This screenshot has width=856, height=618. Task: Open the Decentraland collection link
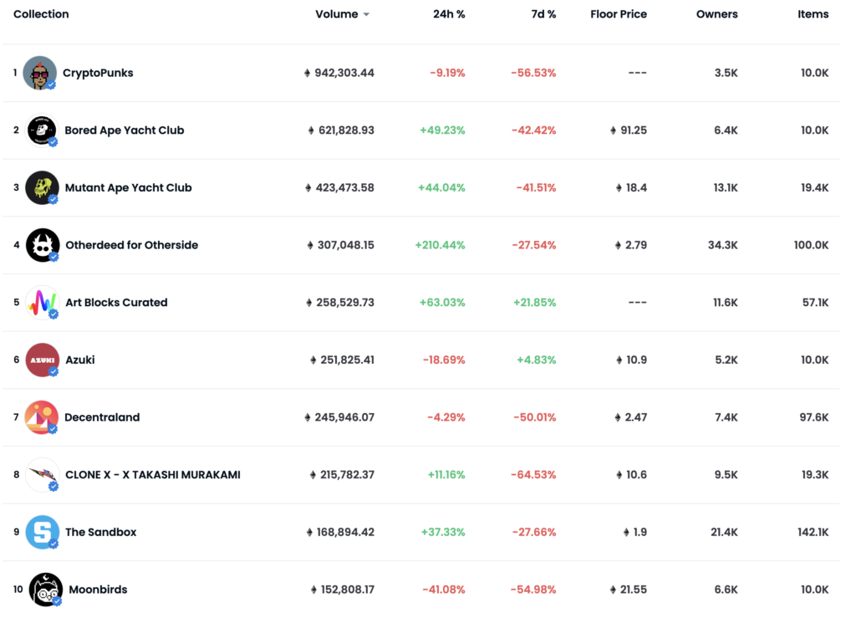(x=102, y=417)
